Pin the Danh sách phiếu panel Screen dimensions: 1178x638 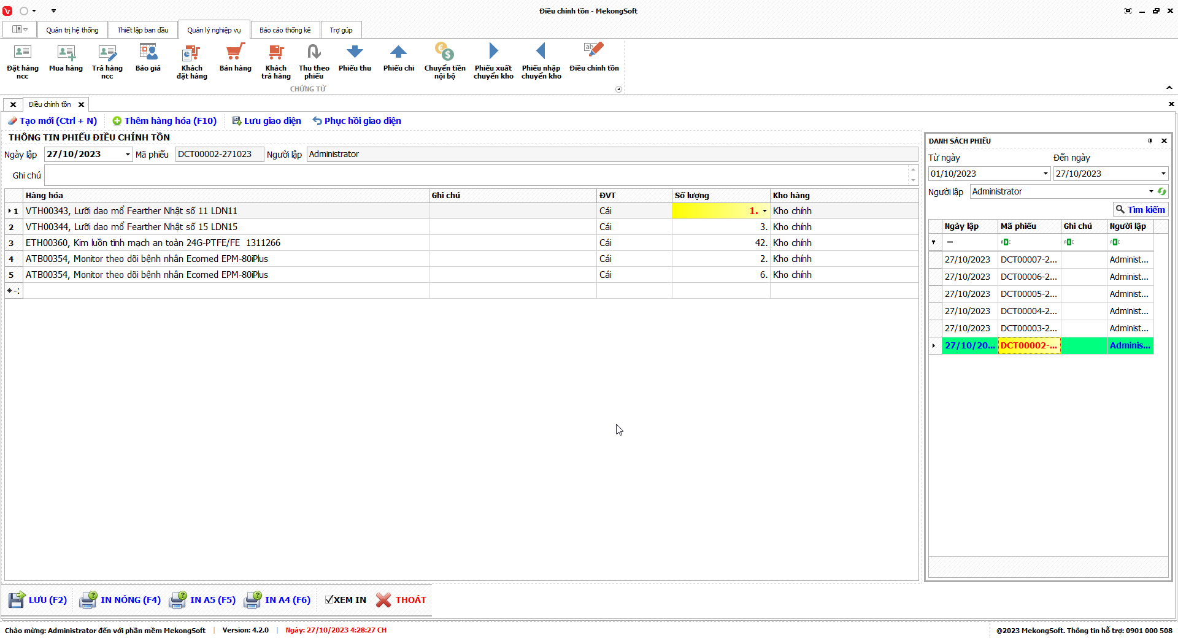[1150, 141]
